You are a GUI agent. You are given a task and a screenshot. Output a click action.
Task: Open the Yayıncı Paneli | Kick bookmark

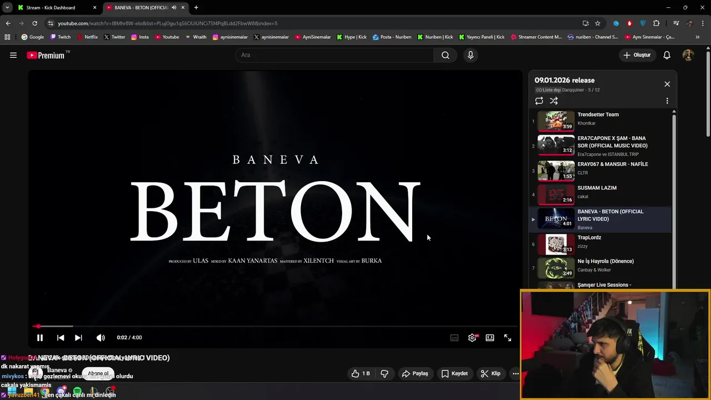[482, 37]
